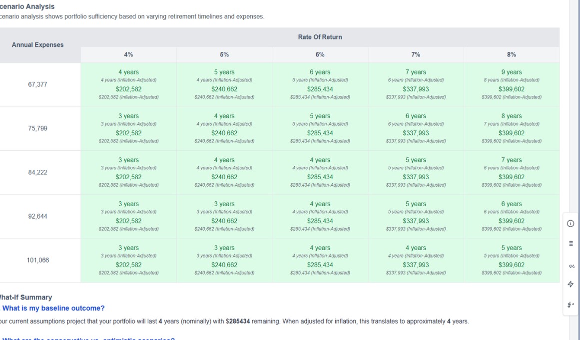Viewport: 580px width, 340px height.
Task: Click the list summary icon in sidebar
Action: click(x=571, y=244)
